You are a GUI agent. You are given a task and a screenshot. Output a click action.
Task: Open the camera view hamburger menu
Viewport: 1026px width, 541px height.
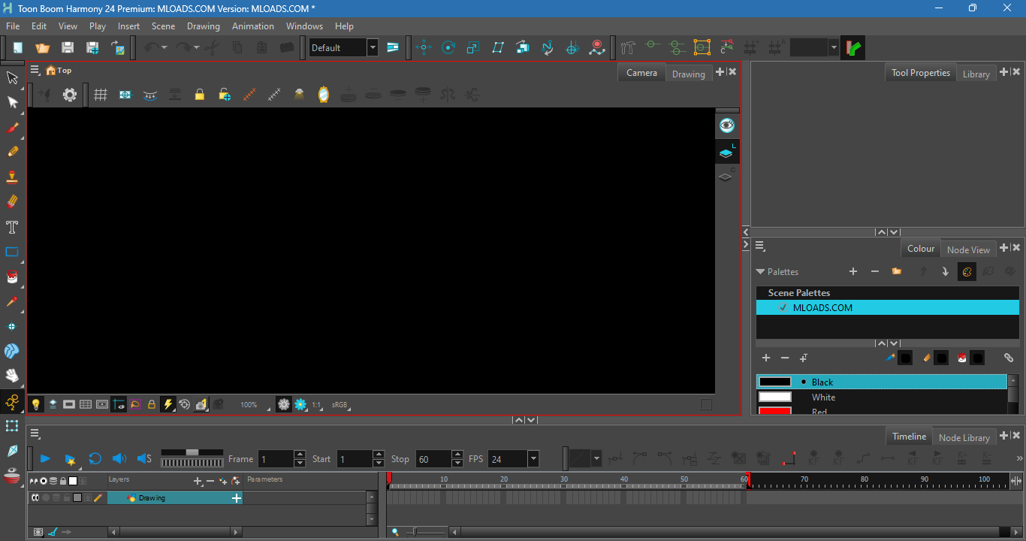[35, 71]
